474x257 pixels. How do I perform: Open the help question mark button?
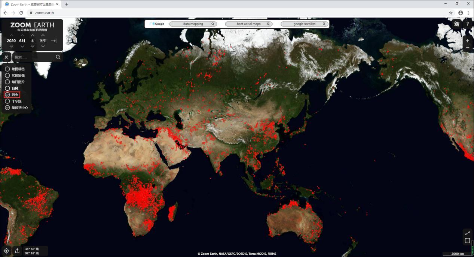(x=468, y=24)
